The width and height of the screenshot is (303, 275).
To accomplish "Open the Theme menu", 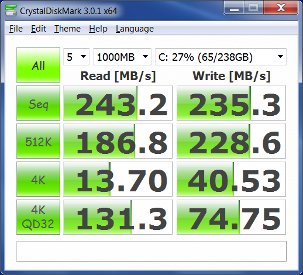I will point(67,29).
